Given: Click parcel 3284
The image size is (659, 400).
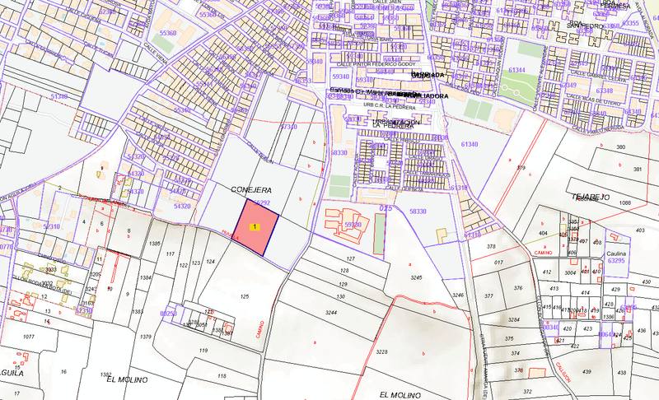Looking at the screenshot, I should (x=514, y=320).
